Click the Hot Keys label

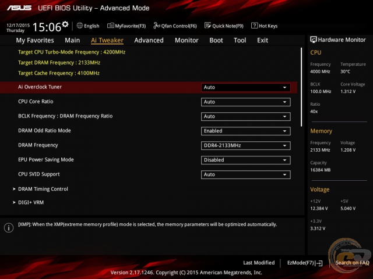[x=268, y=26]
